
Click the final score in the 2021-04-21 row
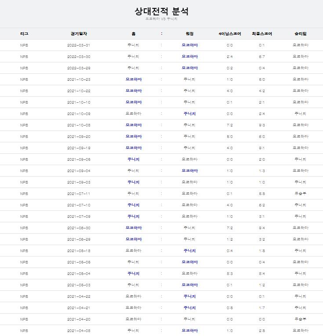tap(262, 308)
